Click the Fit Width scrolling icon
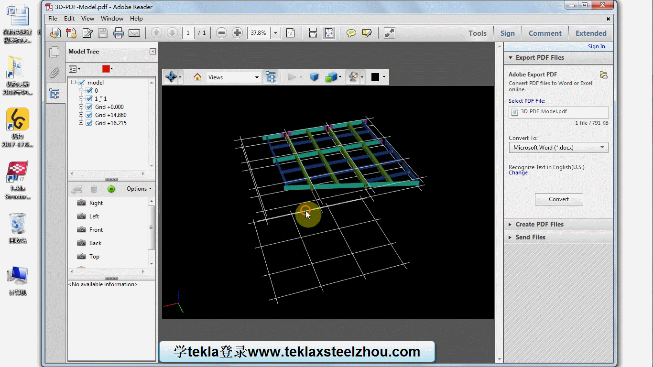 coord(313,33)
